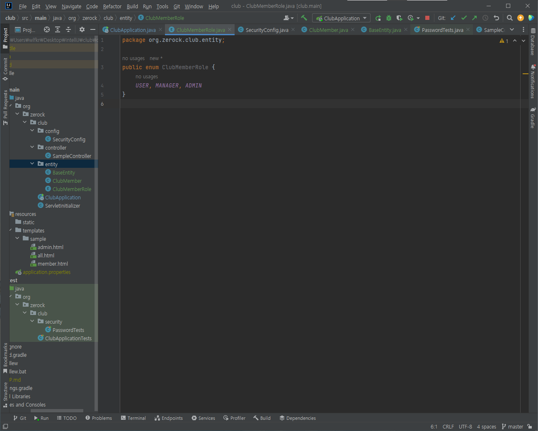Image resolution: width=538 pixels, height=431 pixels.
Task: Toggle the Database side panel
Action: coord(533,42)
